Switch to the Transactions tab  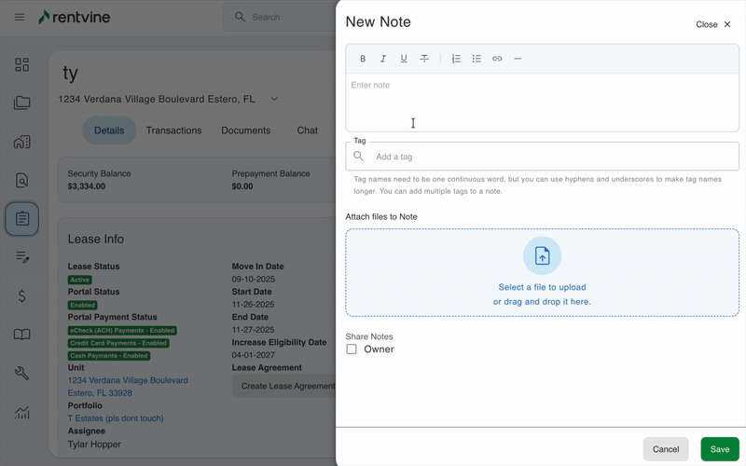173,130
